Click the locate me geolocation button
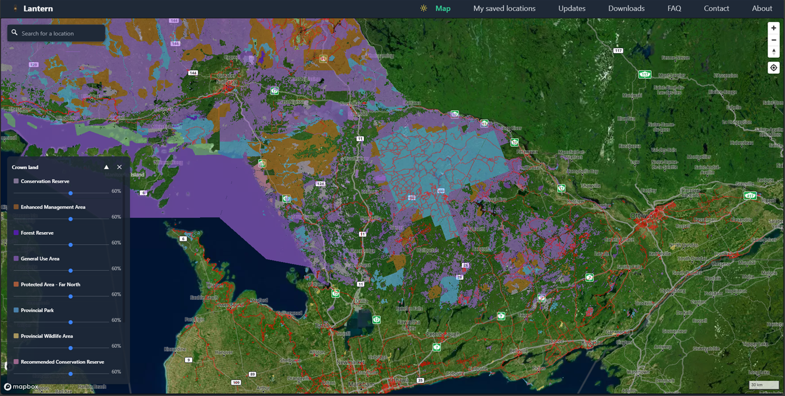785x396 pixels. [773, 68]
